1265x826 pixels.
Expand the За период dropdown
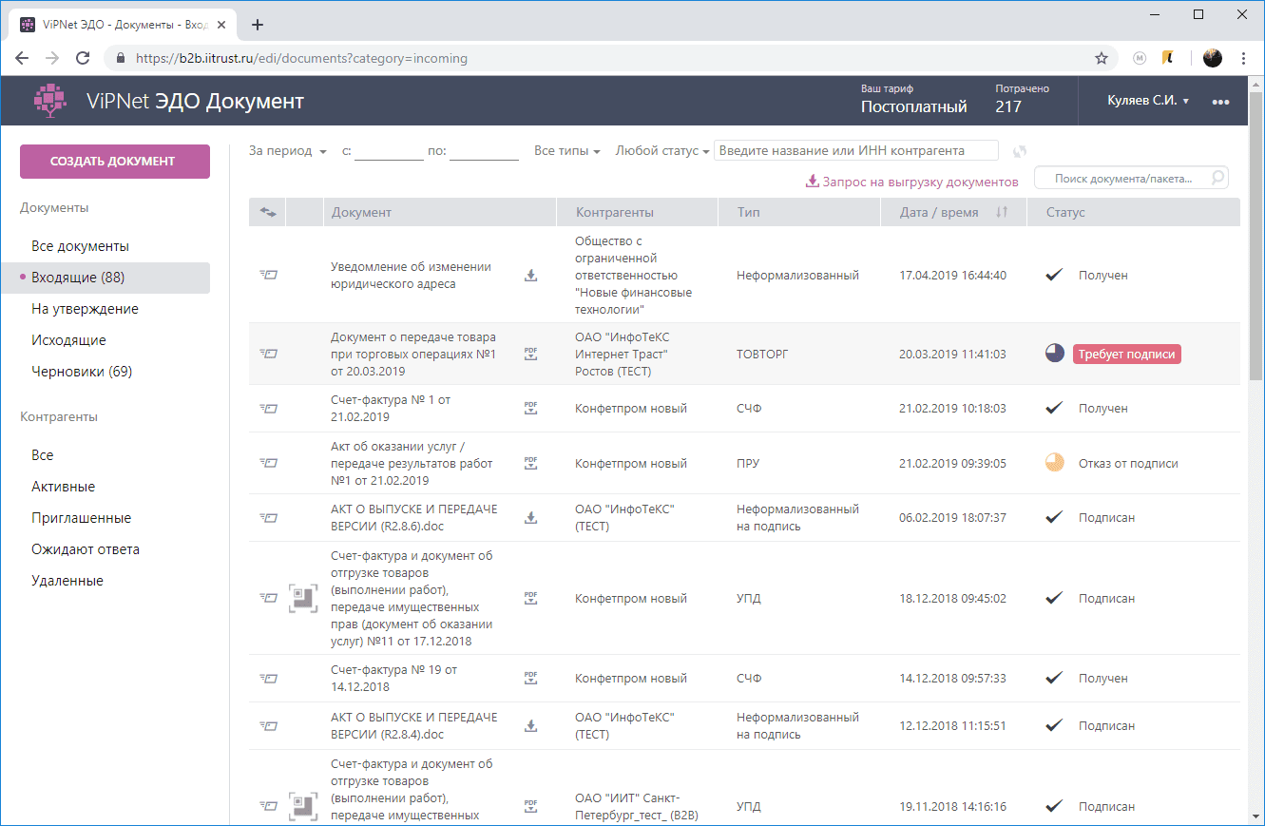point(287,151)
